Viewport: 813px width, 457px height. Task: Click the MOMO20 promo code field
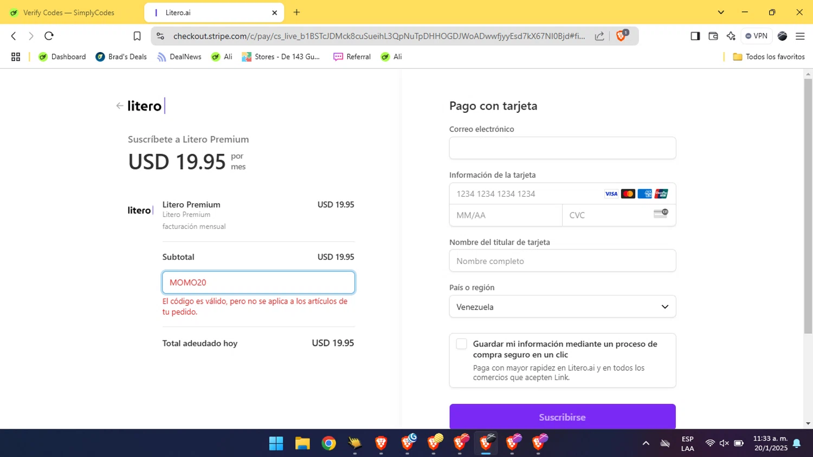point(259,282)
